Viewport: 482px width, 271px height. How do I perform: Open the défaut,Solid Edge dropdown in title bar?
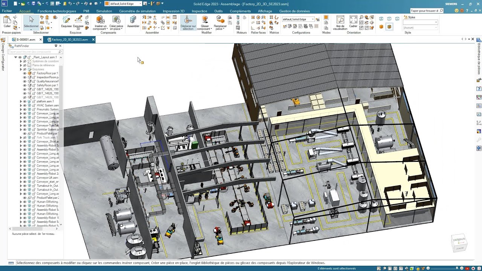(140, 4)
